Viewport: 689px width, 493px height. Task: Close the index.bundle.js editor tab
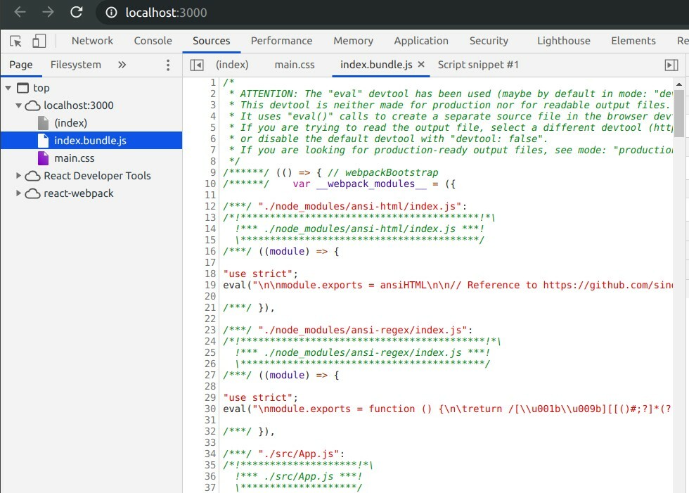click(x=421, y=65)
